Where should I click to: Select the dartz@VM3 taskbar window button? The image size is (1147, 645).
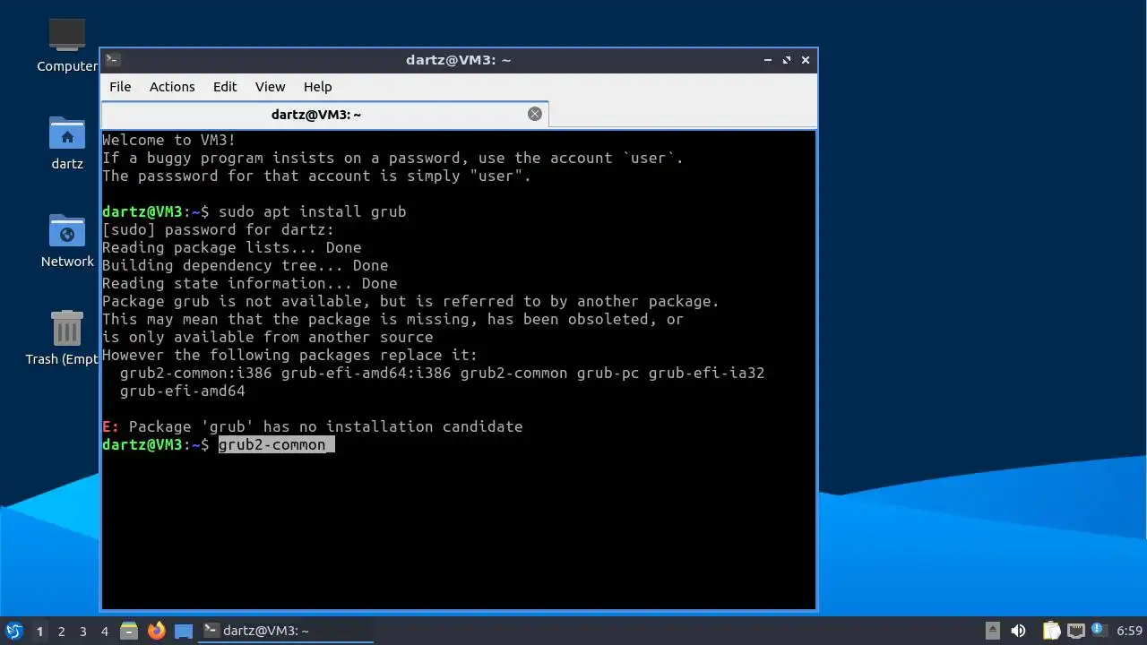coord(286,631)
